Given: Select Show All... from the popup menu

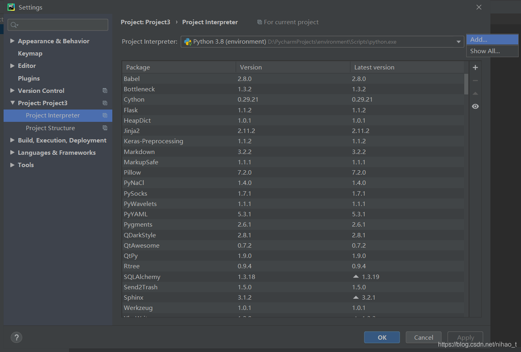Looking at the screenshot, I should (x=492, y=51).
